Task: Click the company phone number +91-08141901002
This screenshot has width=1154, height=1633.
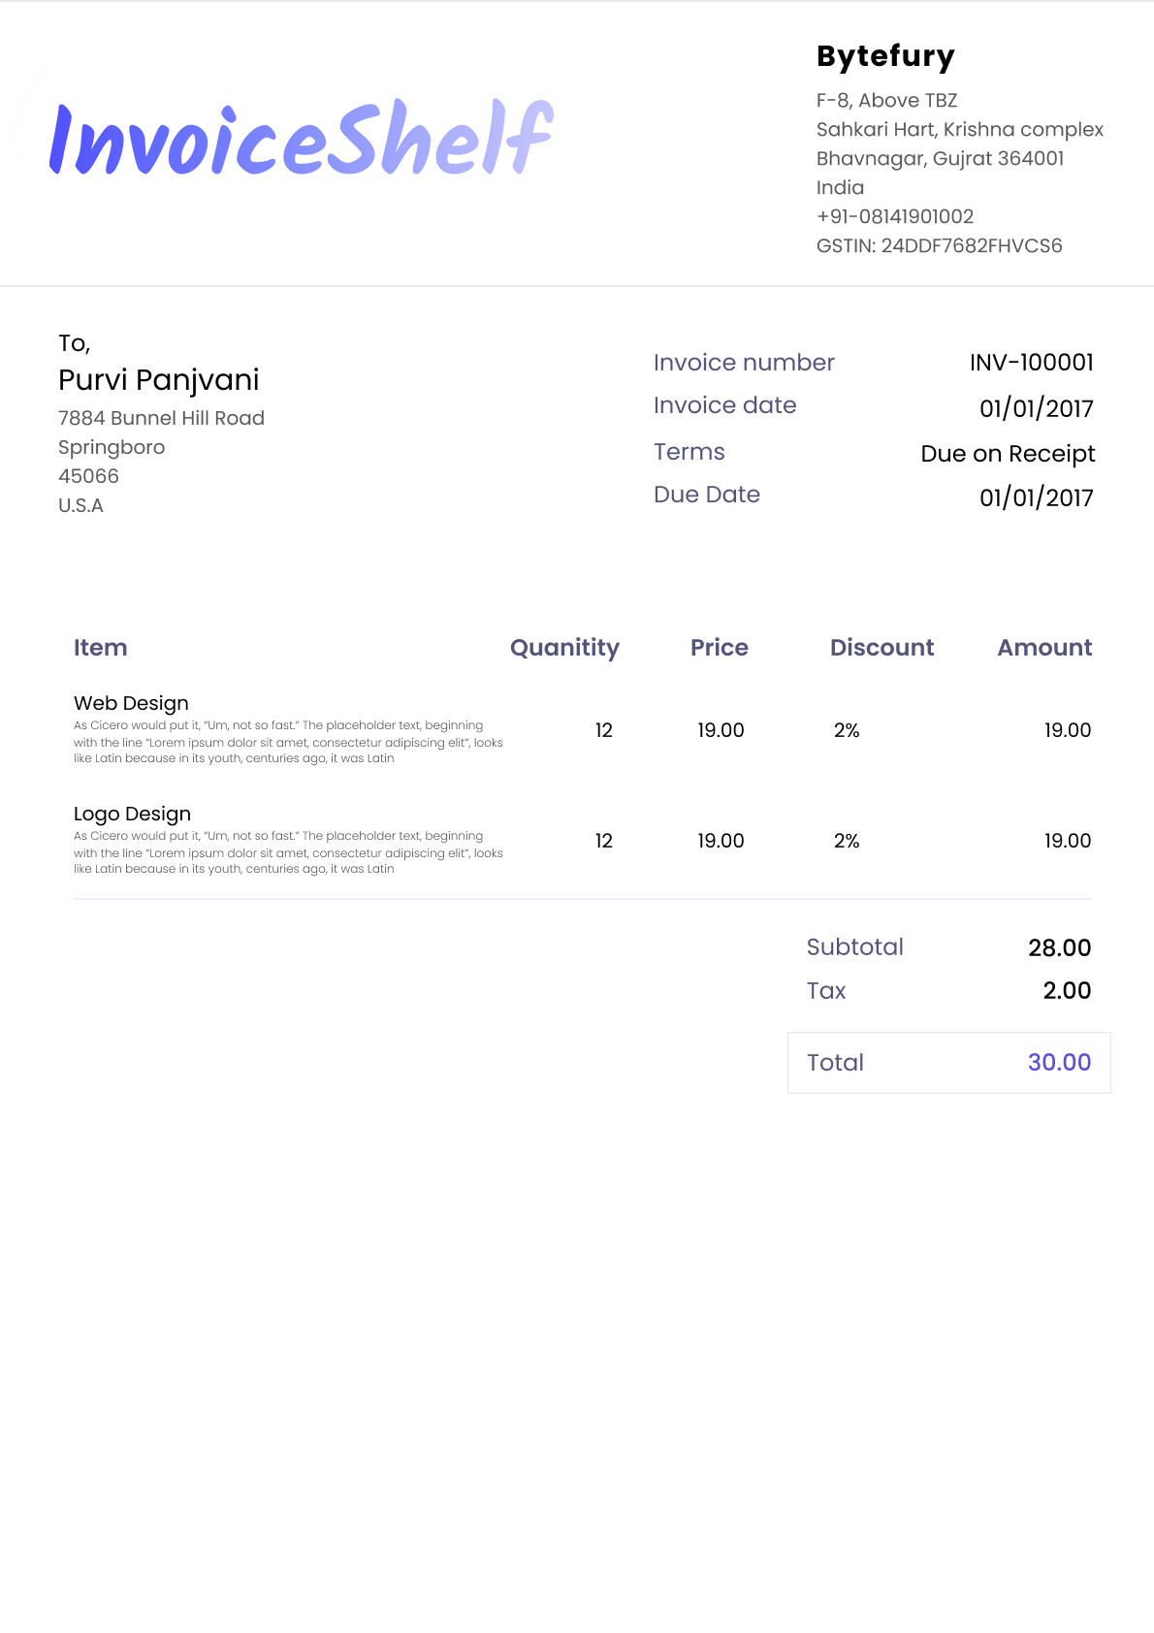Action: 894,217
